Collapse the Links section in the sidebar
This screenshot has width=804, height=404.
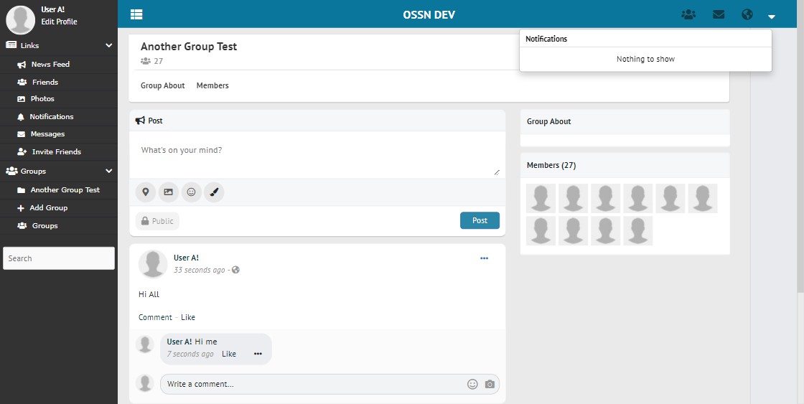tap(109, 45)
